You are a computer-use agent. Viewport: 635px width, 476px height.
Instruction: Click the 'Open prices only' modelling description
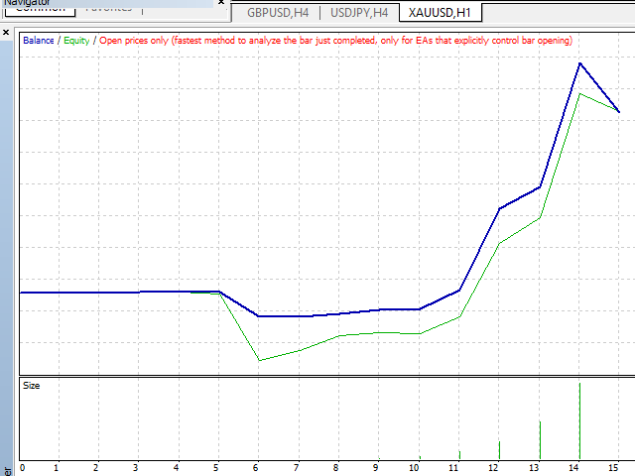click(x=335, y=41)
